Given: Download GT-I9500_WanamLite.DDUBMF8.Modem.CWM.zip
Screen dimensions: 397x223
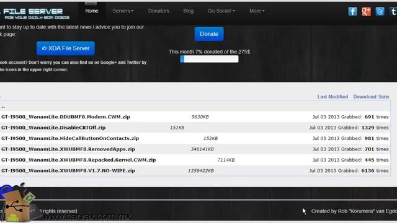Looking at the screenshot, I should pos(66,117).
